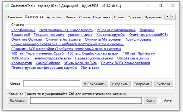Viewport: 183px width, 112px height.
Task: Click the Загрузит button
Action: (143, 84)
